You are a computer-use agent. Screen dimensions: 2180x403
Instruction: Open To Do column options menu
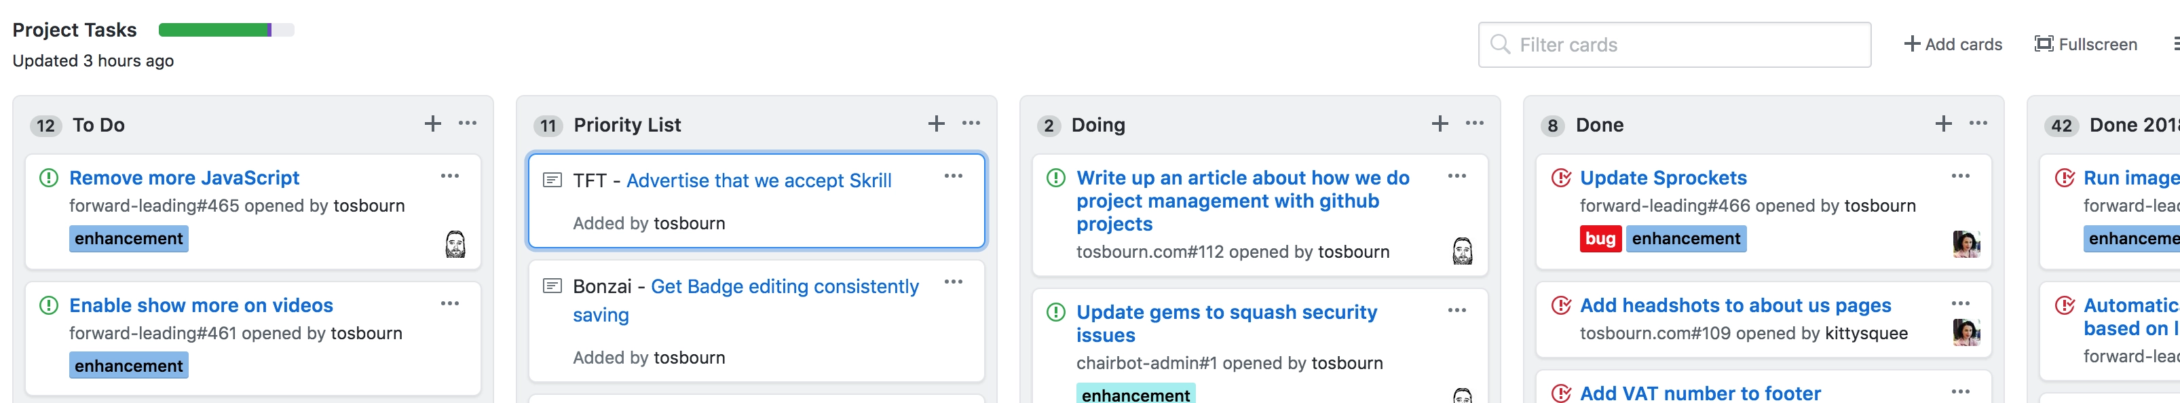click(467, 123)
